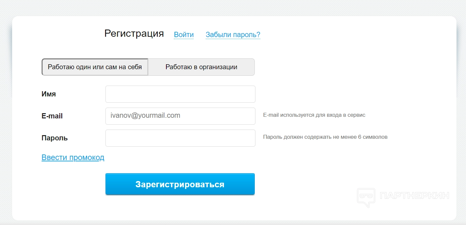The image size is (466, 225).
Task: Expand the 'Ввести промокод' promo code link
Action: (73, 157)
